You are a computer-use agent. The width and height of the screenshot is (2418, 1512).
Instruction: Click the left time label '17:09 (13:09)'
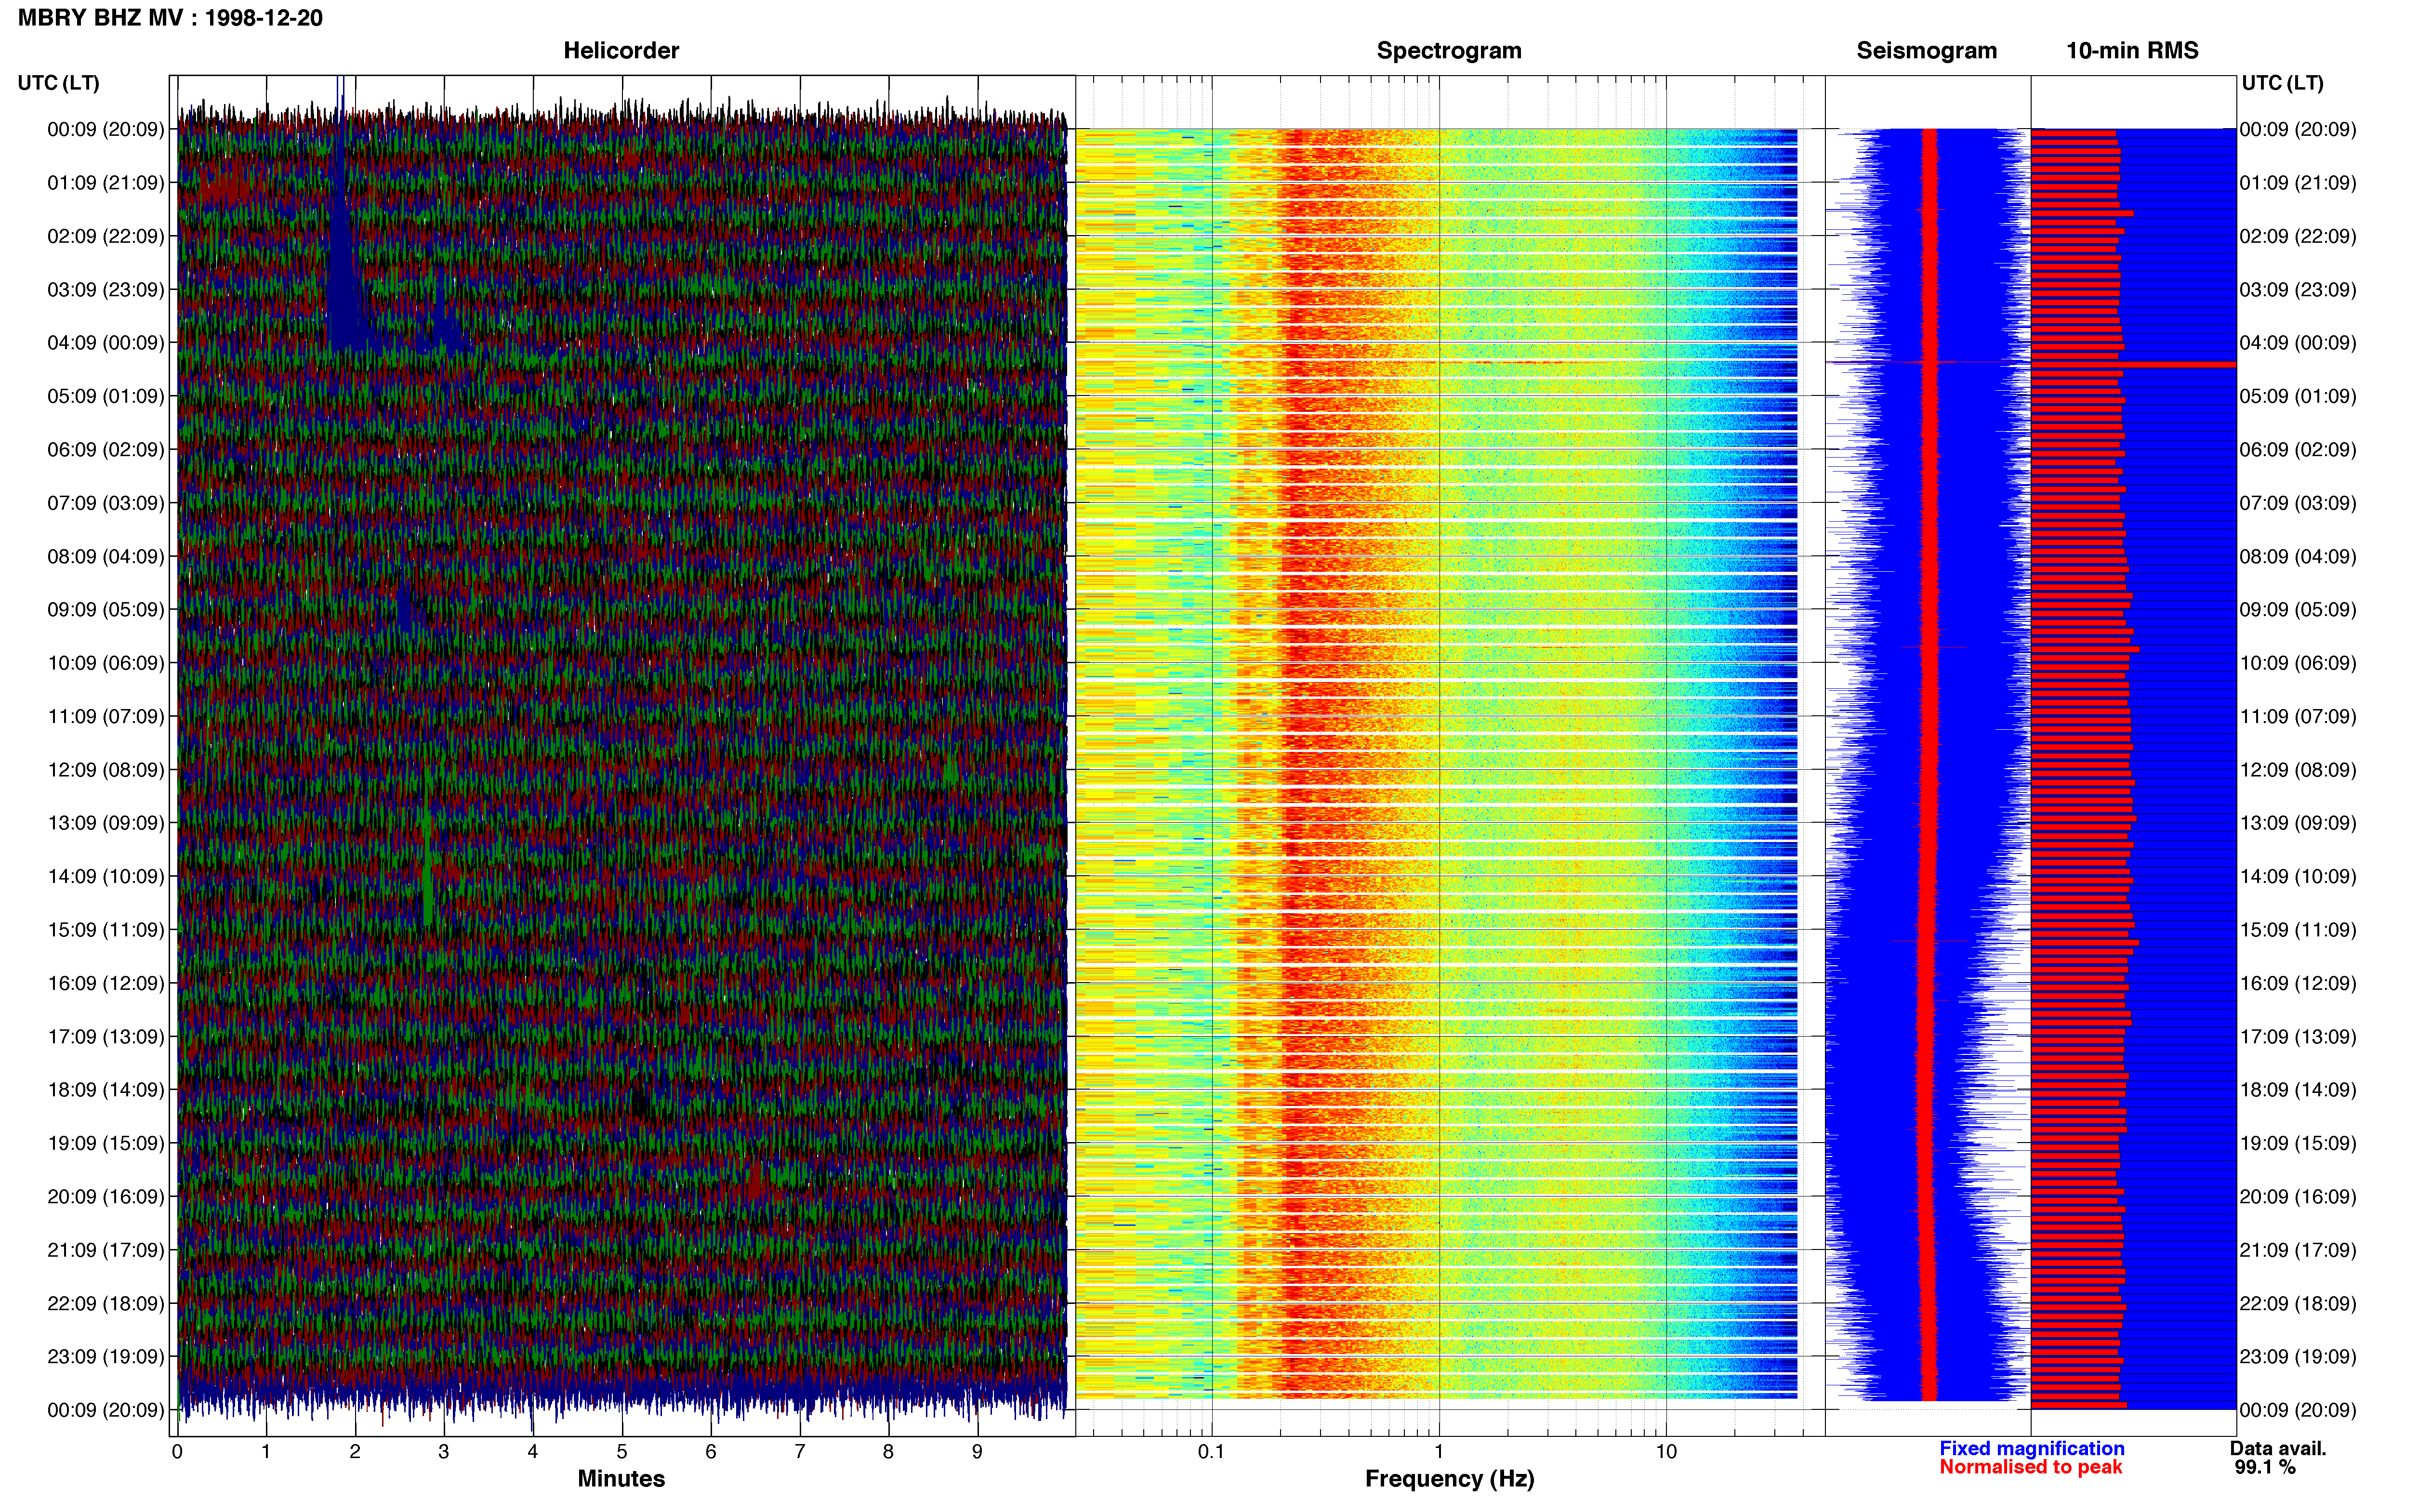click(106, 1037)
